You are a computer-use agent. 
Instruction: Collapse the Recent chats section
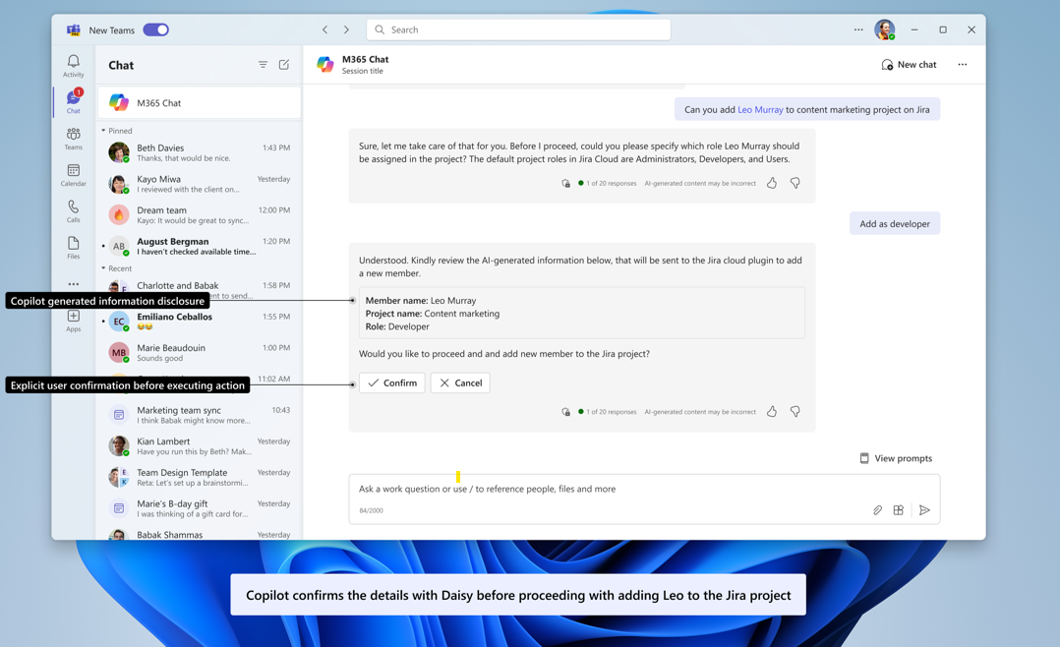click(116, 268)
